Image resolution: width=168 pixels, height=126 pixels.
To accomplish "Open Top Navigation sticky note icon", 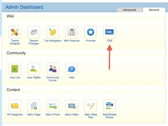I will (53, 32).
